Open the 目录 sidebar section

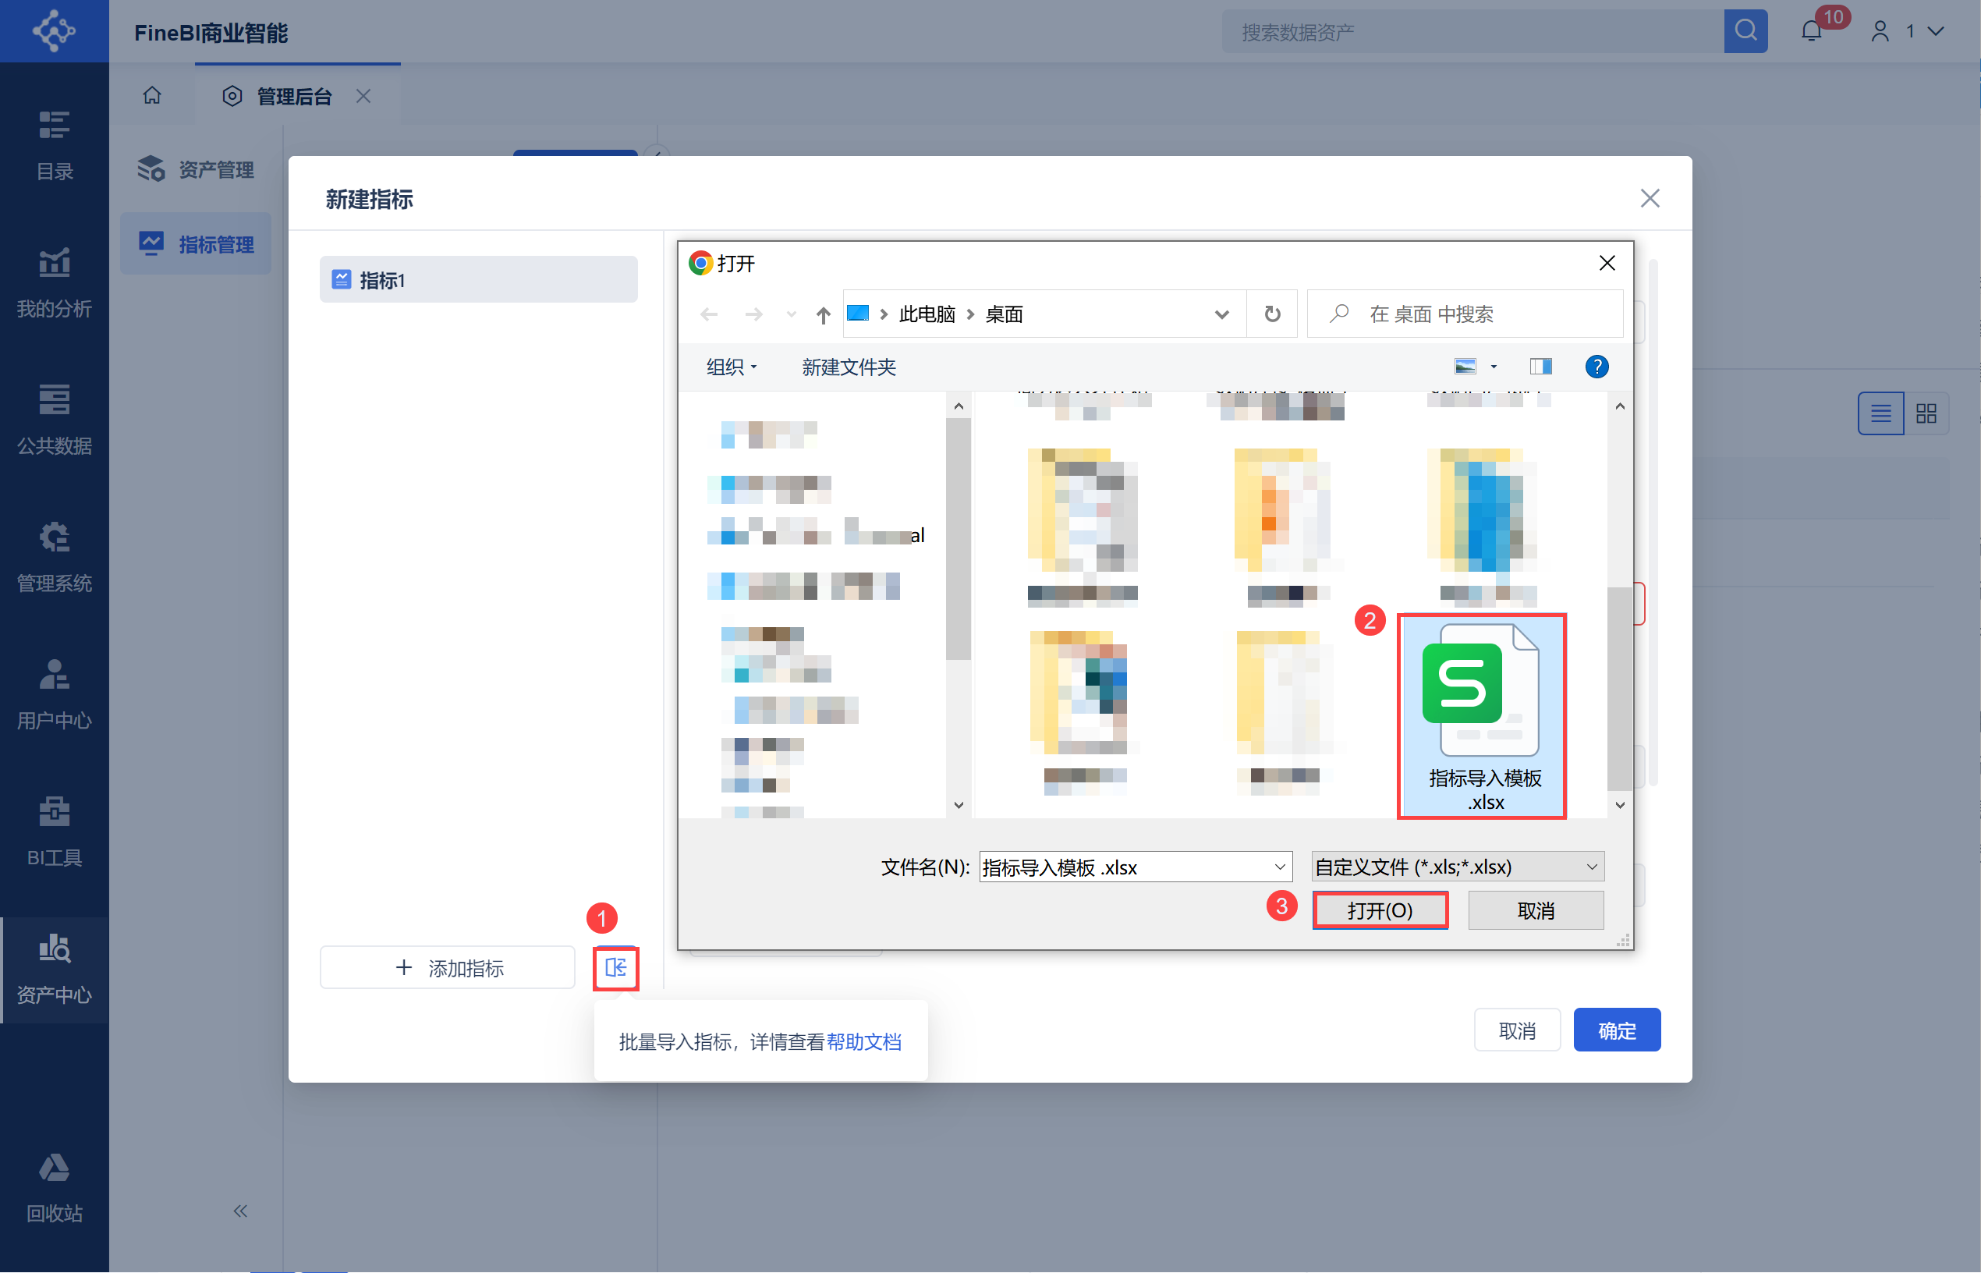click(55, 146)
